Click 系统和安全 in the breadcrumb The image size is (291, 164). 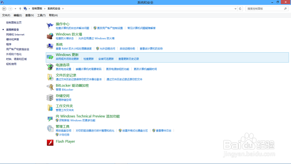click(54, 8)
